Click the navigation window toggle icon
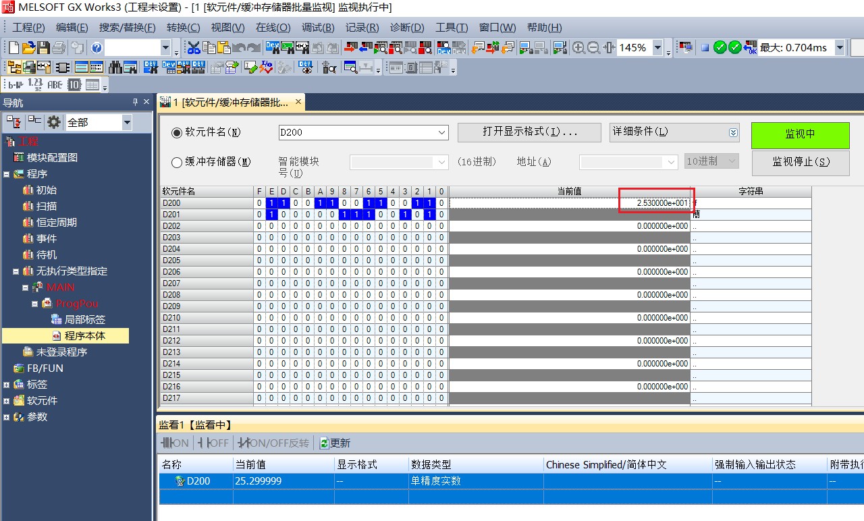 point(13,67)
